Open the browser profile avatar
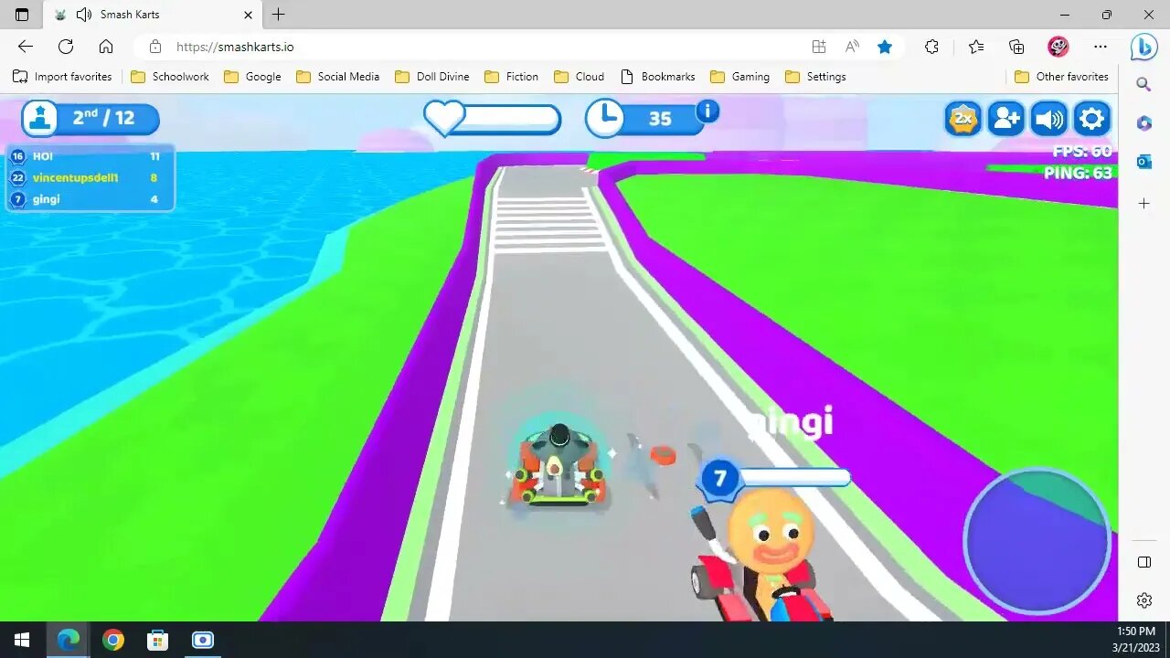The image size is (1170, 658). pyautogui.click(x=1058, y=47)
